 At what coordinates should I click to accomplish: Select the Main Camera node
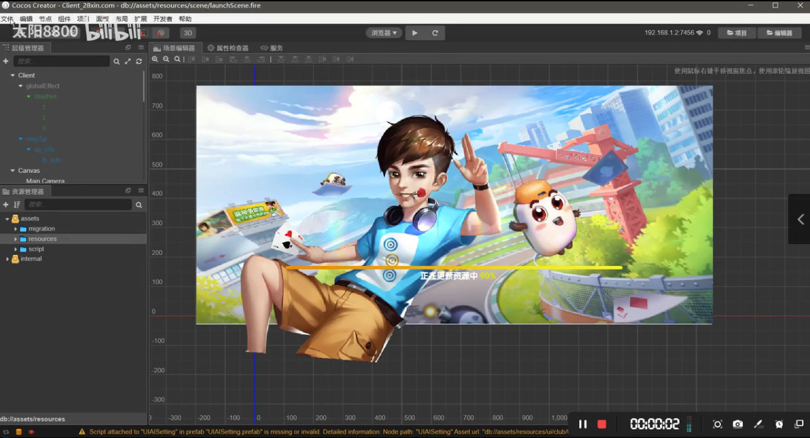point(45,181)
